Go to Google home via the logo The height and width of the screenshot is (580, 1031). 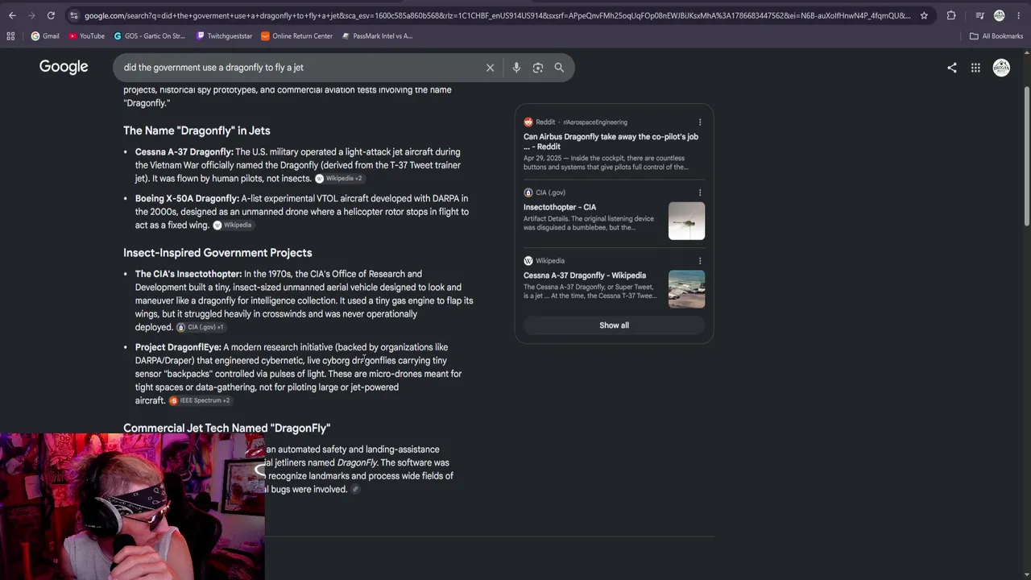click(64, 67)
